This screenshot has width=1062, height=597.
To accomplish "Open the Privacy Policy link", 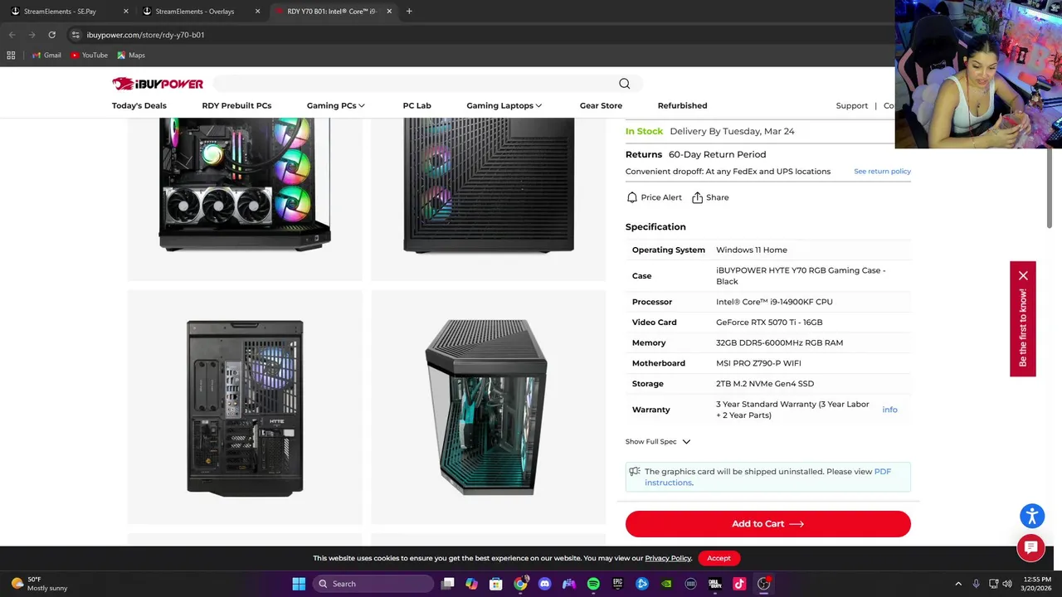I will click(668, 558).
